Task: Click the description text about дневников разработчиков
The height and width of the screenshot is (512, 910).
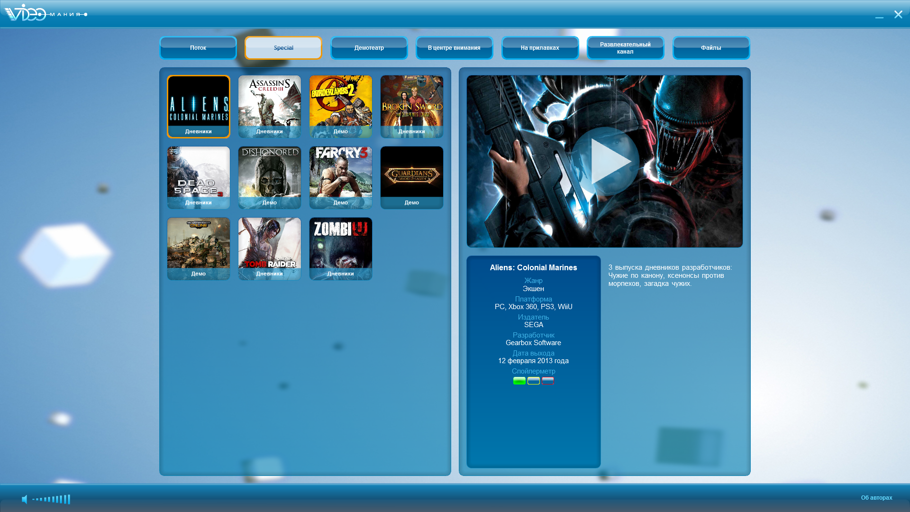Action: pos(670,275)
